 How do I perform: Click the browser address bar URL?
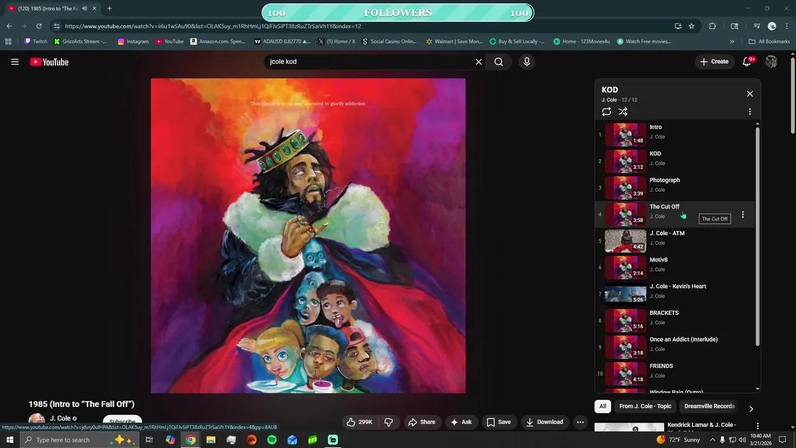213,26
